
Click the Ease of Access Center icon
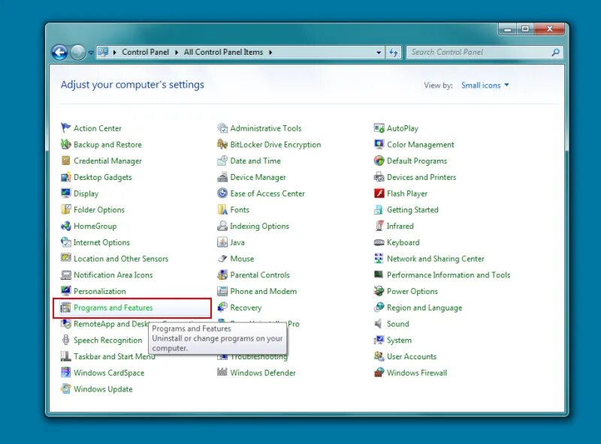tap(222, 193)
